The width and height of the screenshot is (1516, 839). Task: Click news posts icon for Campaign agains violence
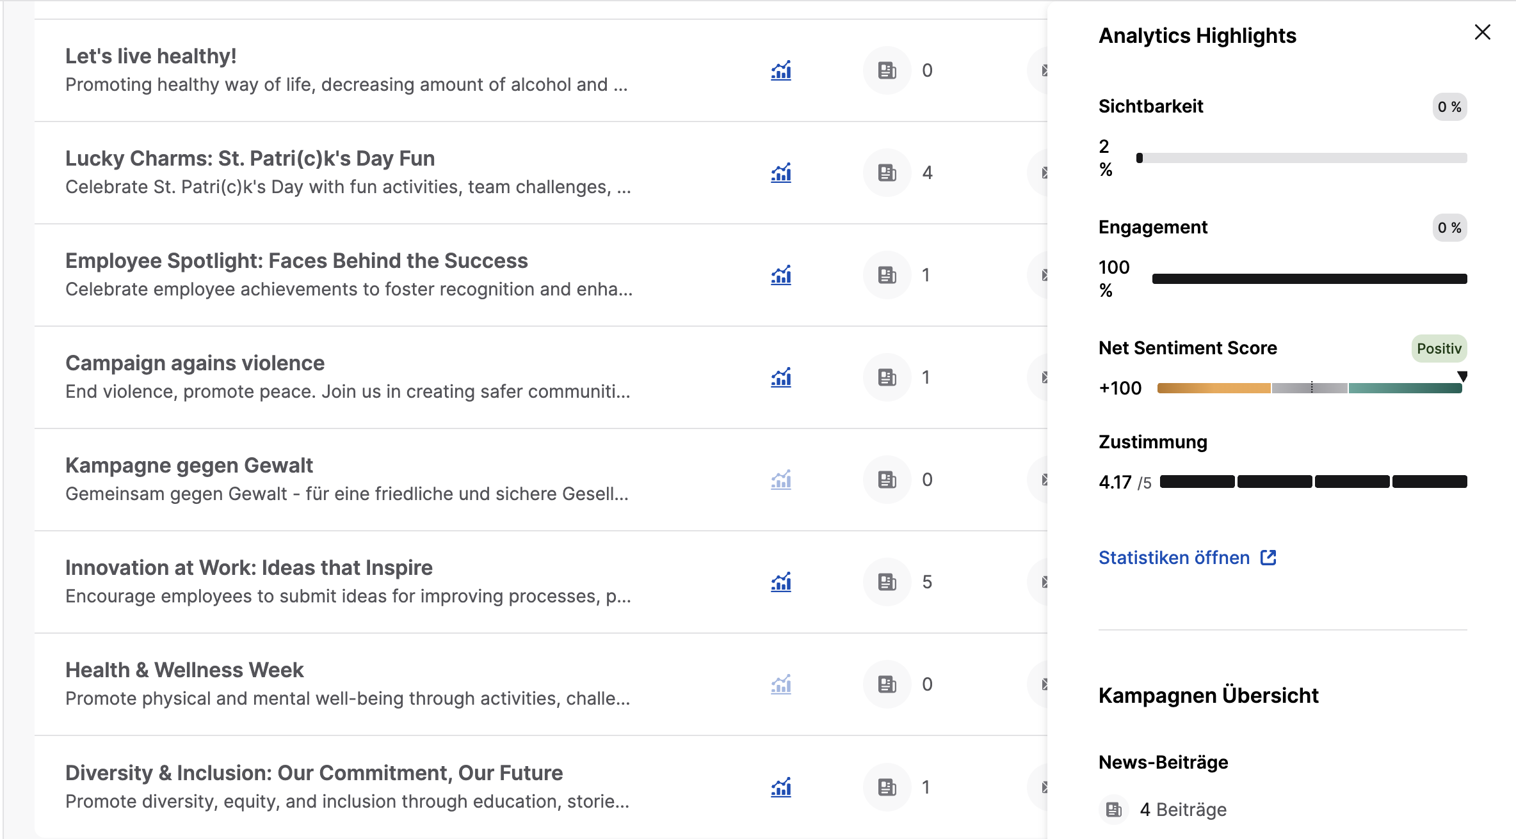pyautogui.click(x=887, y=377)
